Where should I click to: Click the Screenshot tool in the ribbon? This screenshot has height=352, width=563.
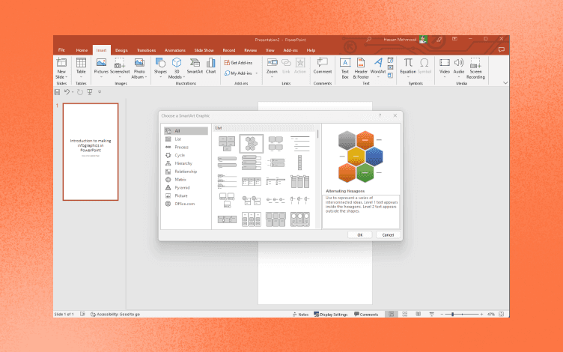coord(120,68)
